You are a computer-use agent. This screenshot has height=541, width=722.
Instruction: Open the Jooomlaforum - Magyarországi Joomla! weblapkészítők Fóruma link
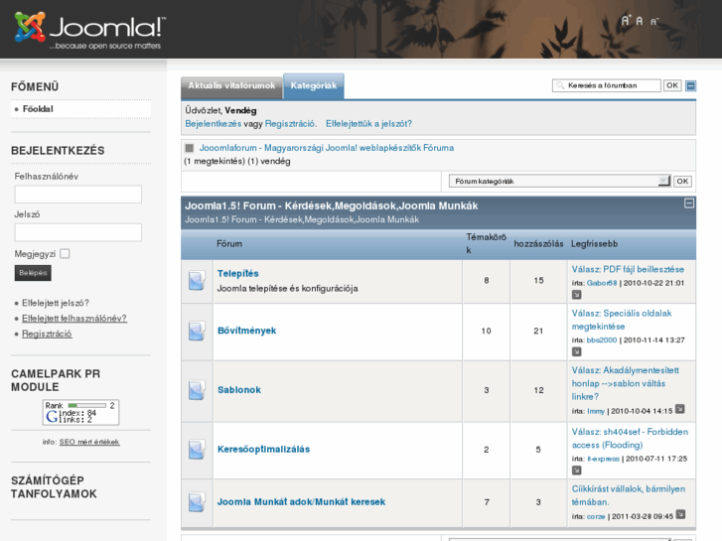[x=327, y=148]
